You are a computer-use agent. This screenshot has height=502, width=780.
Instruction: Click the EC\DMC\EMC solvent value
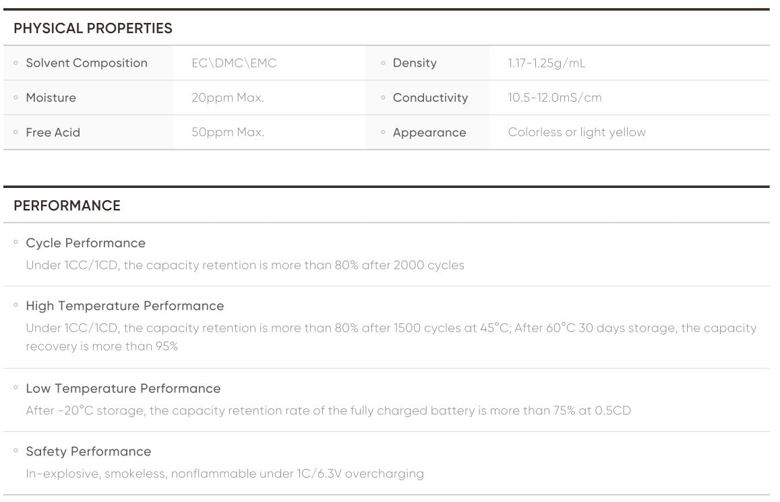(x=234, y=63)
